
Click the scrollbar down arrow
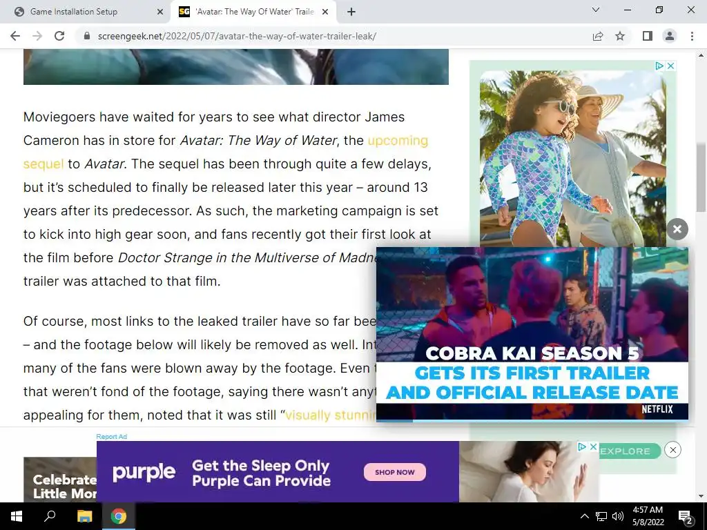tap(701, 496)
